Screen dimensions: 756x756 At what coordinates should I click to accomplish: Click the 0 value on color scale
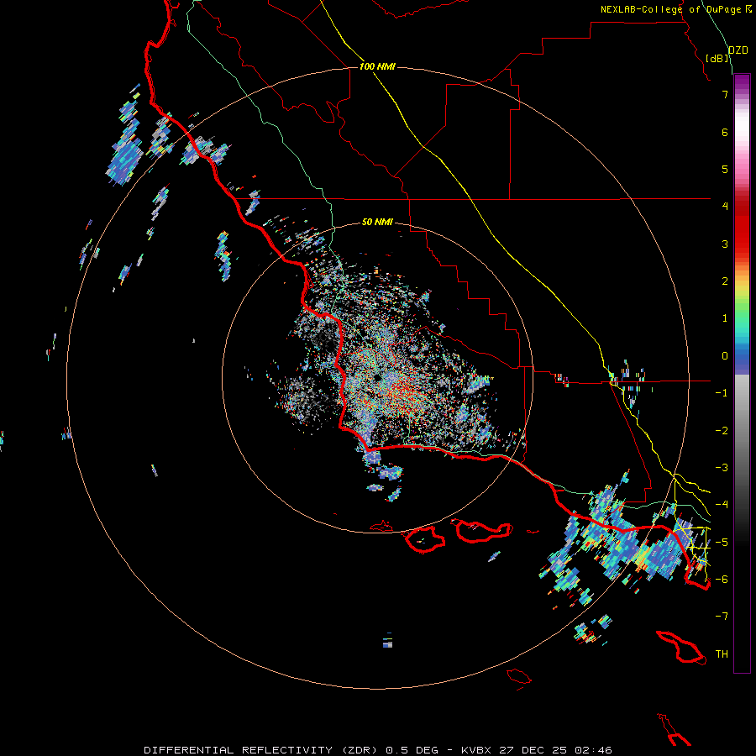click(x=725, y=356)
